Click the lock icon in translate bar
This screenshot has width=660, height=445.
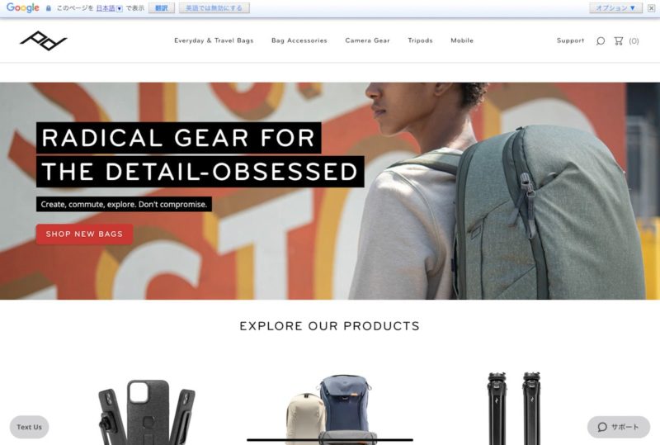[49, 8]
